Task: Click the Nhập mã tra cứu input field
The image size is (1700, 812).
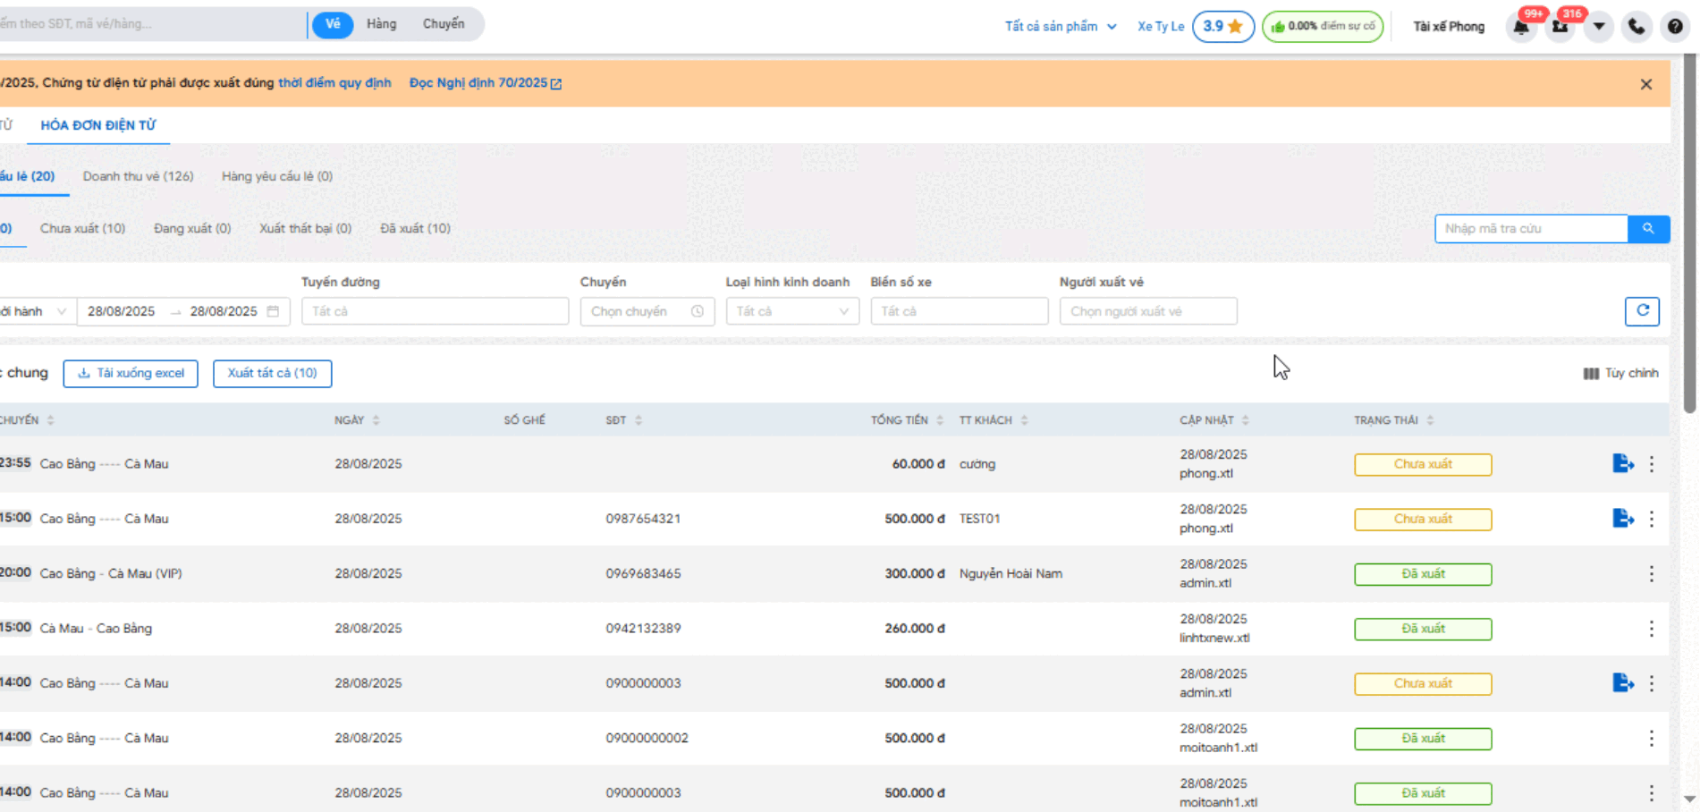Action: 1530,229
